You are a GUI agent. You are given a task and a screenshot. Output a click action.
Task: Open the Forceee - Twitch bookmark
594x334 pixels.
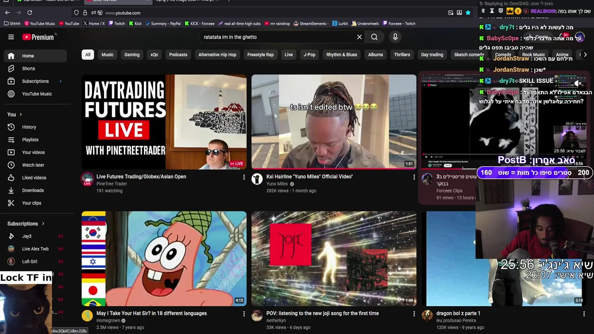399,24
